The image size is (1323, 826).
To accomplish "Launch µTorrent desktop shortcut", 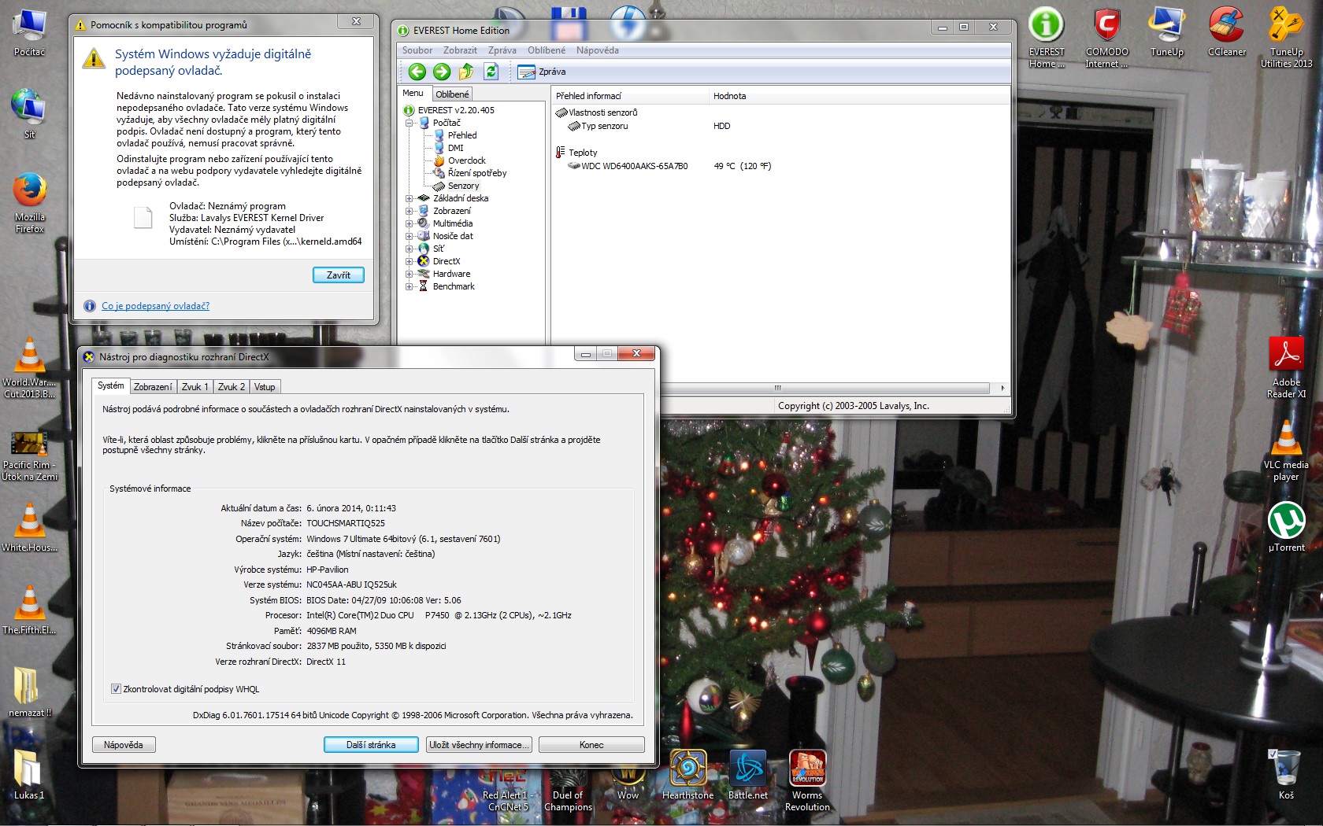I will (1286, 527).
